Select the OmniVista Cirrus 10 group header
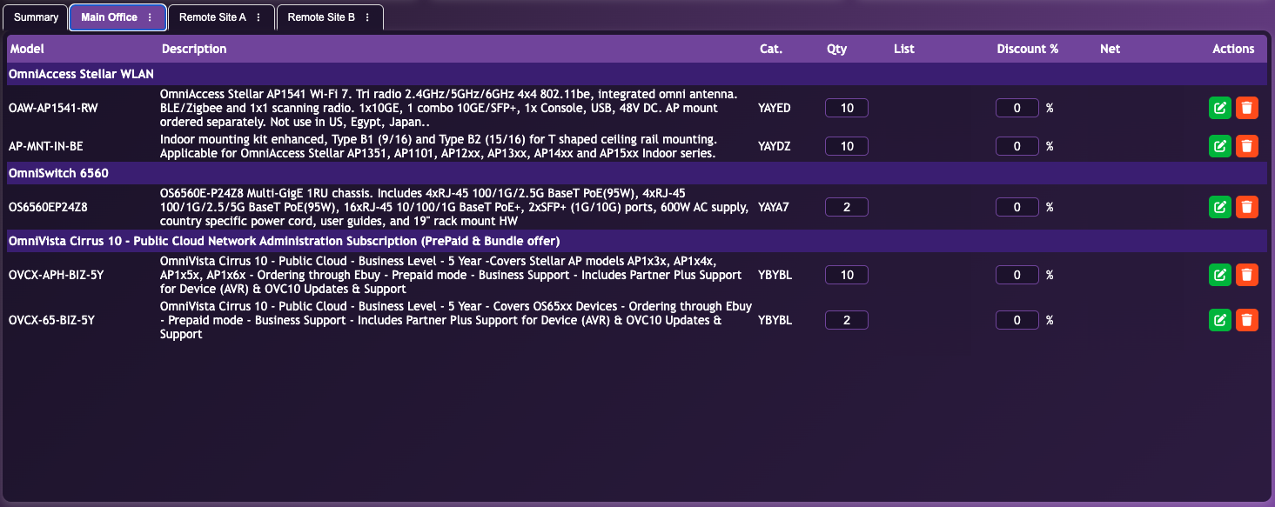Viewport: 1275px width, 507px height. [x=637, y=241]
